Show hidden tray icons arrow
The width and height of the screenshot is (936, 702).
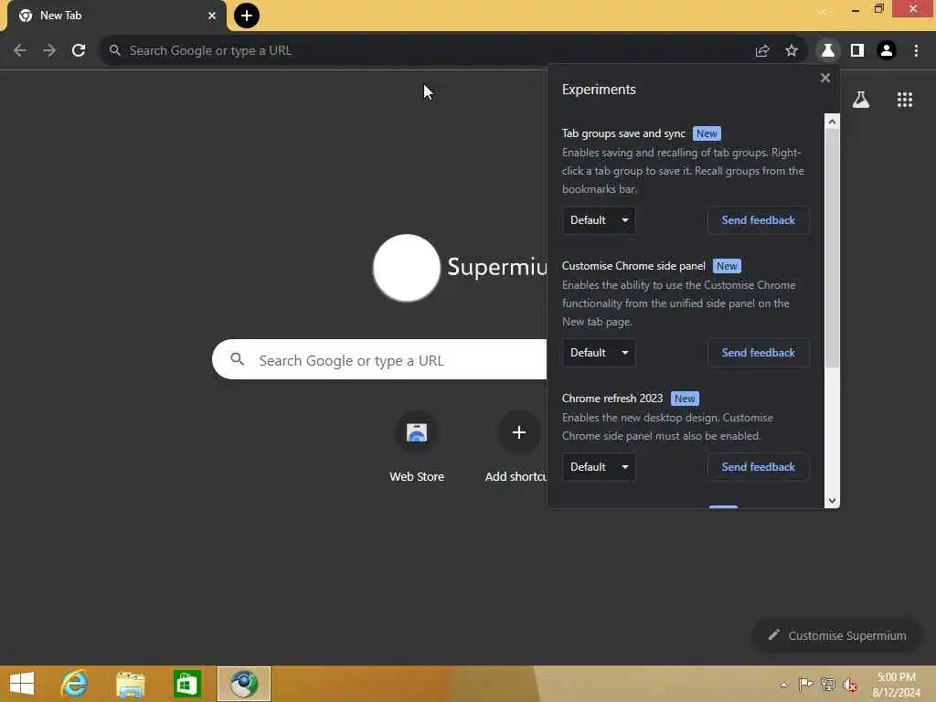pos(783,685)
